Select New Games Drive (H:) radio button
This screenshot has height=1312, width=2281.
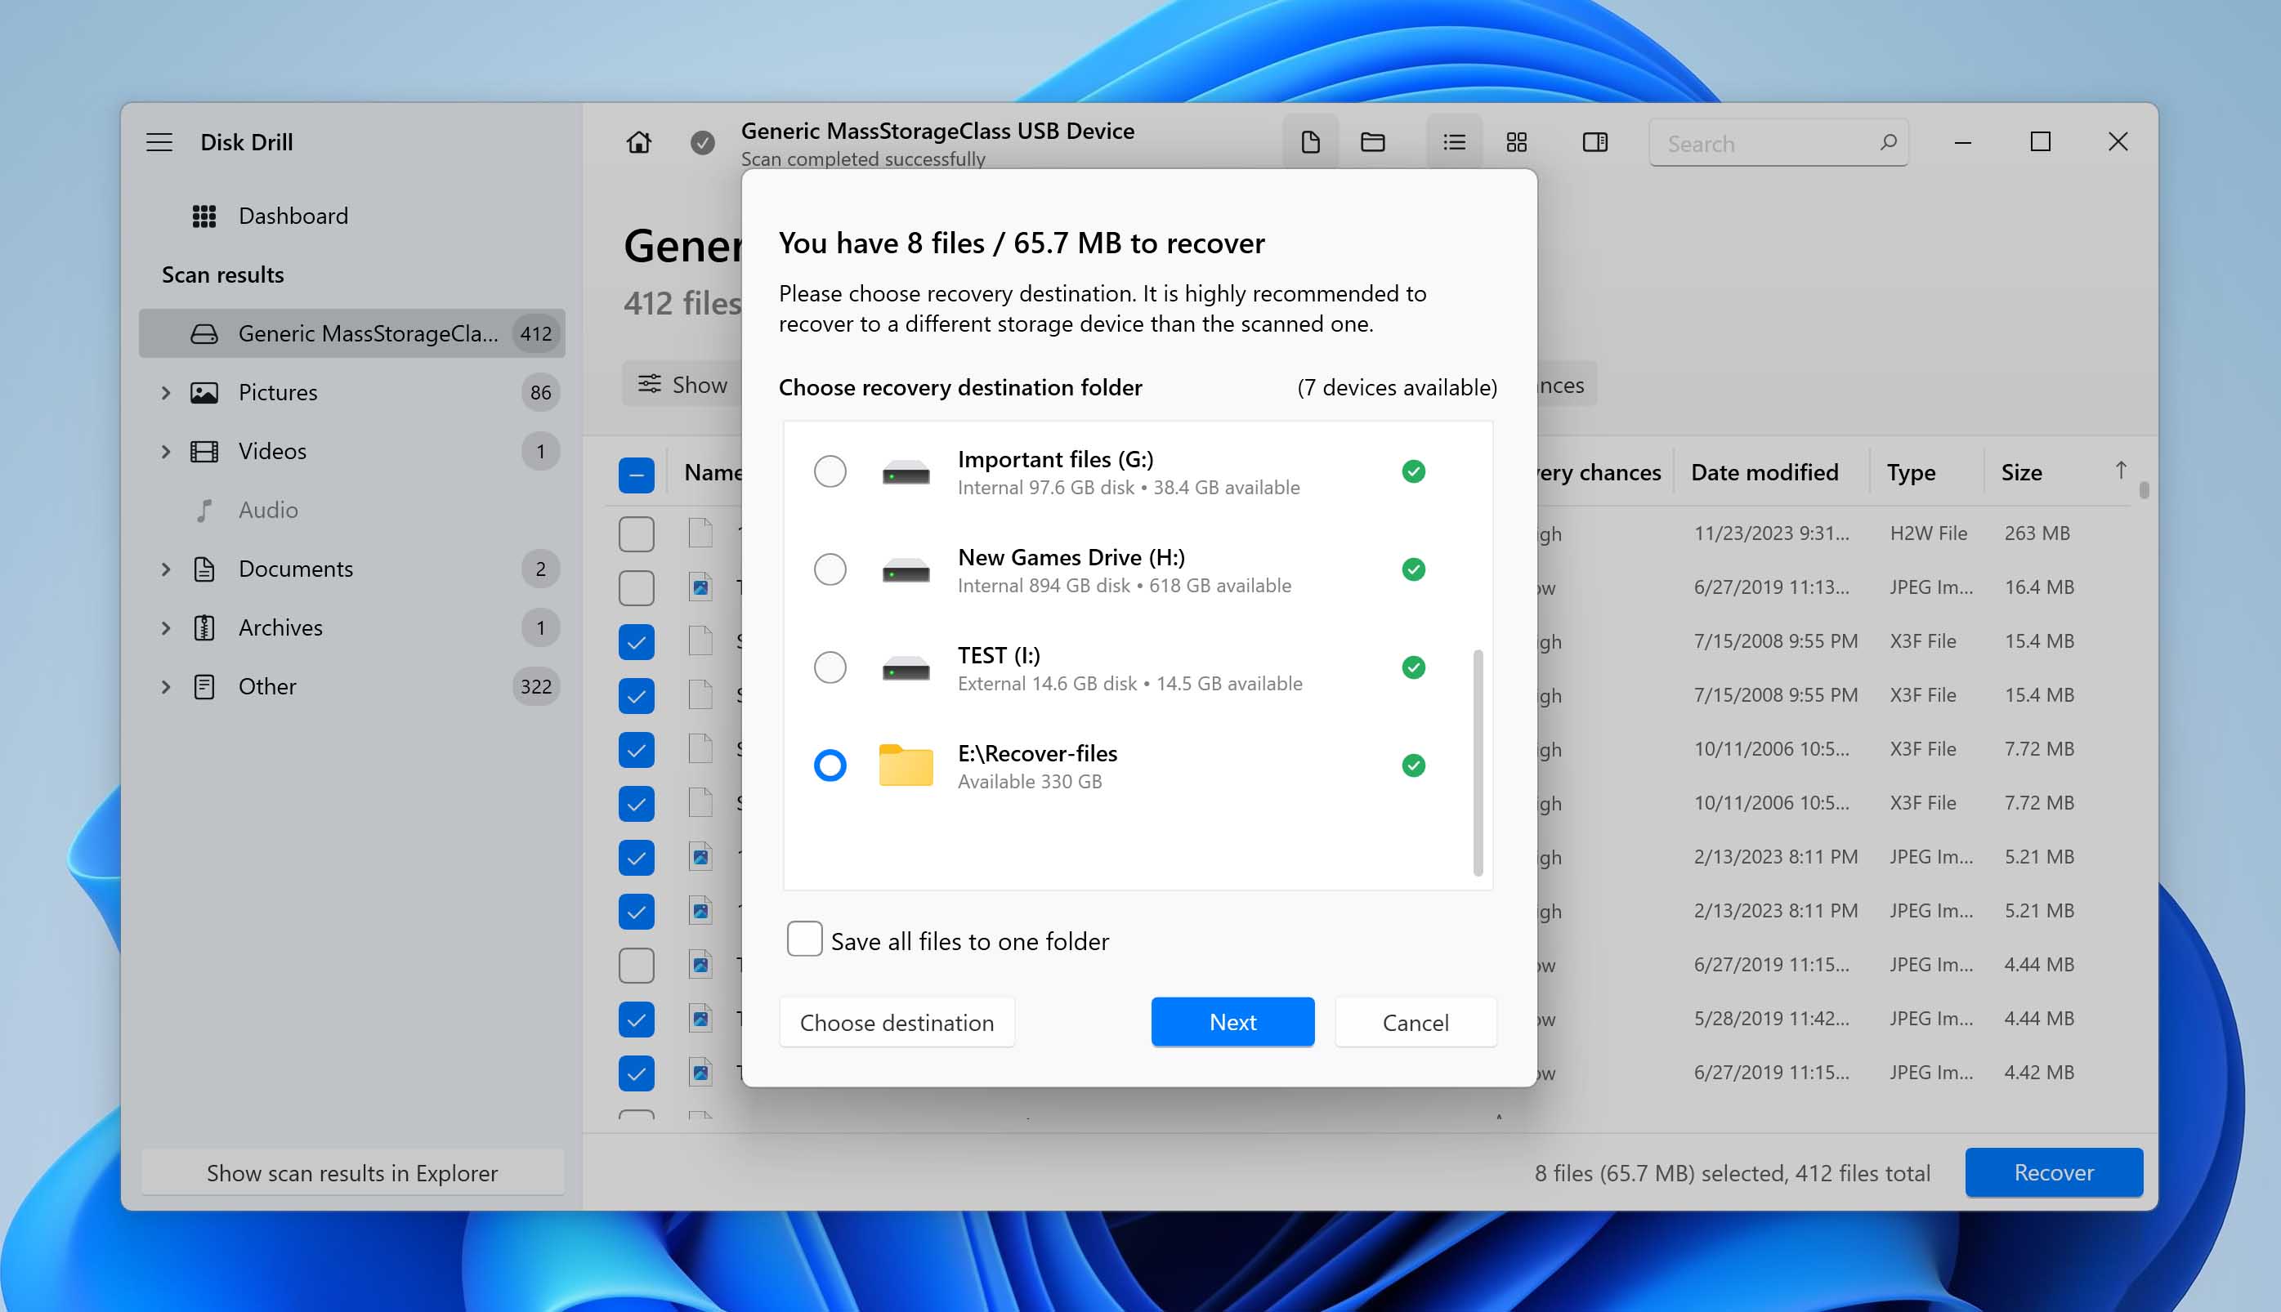830,569
